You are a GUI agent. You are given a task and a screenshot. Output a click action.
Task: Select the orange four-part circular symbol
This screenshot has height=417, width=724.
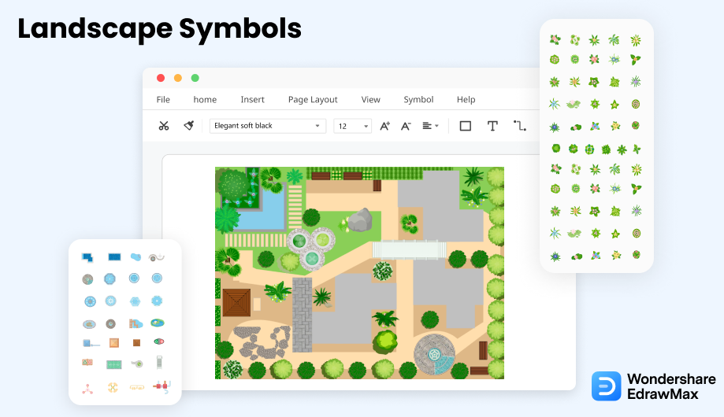pos(113,387)
